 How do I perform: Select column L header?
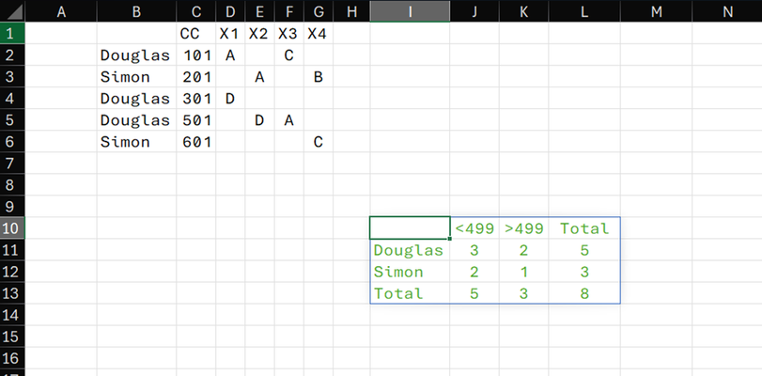coord(584,10)
